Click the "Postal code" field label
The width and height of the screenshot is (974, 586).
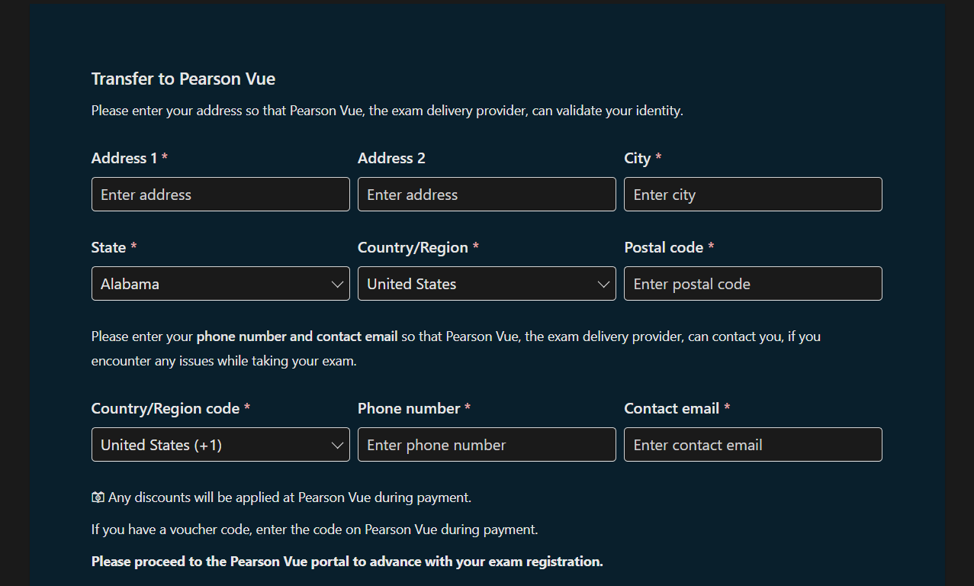click(664, 248)
